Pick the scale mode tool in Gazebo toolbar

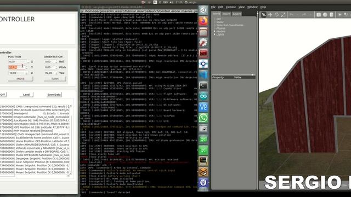coord(283,15)
